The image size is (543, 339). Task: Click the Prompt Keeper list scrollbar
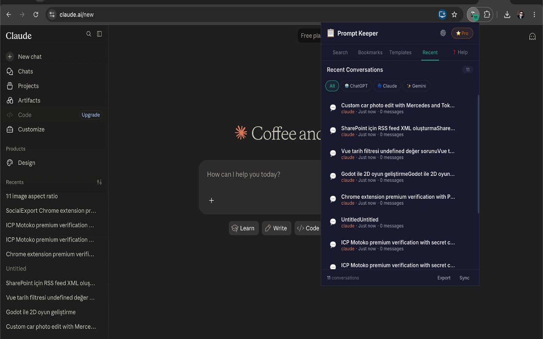tap(479, 154)
